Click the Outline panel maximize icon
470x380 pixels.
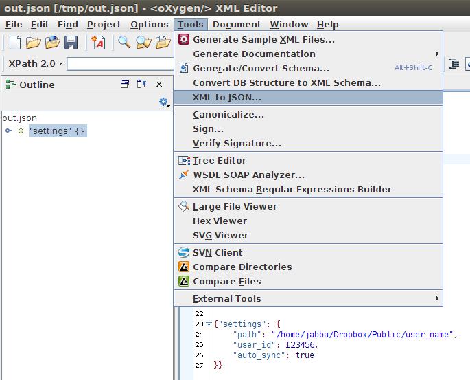tap(125, 85)
